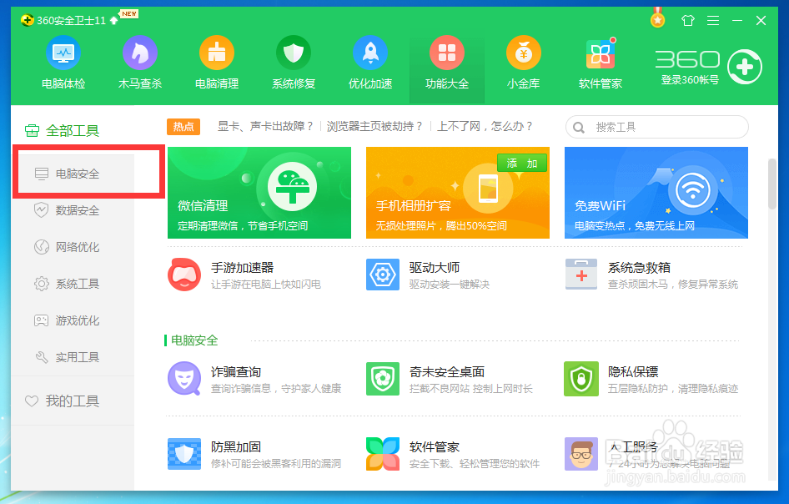Click the 驱动安装一键解决 description
The image size is (789, 504).
[450, 285]
